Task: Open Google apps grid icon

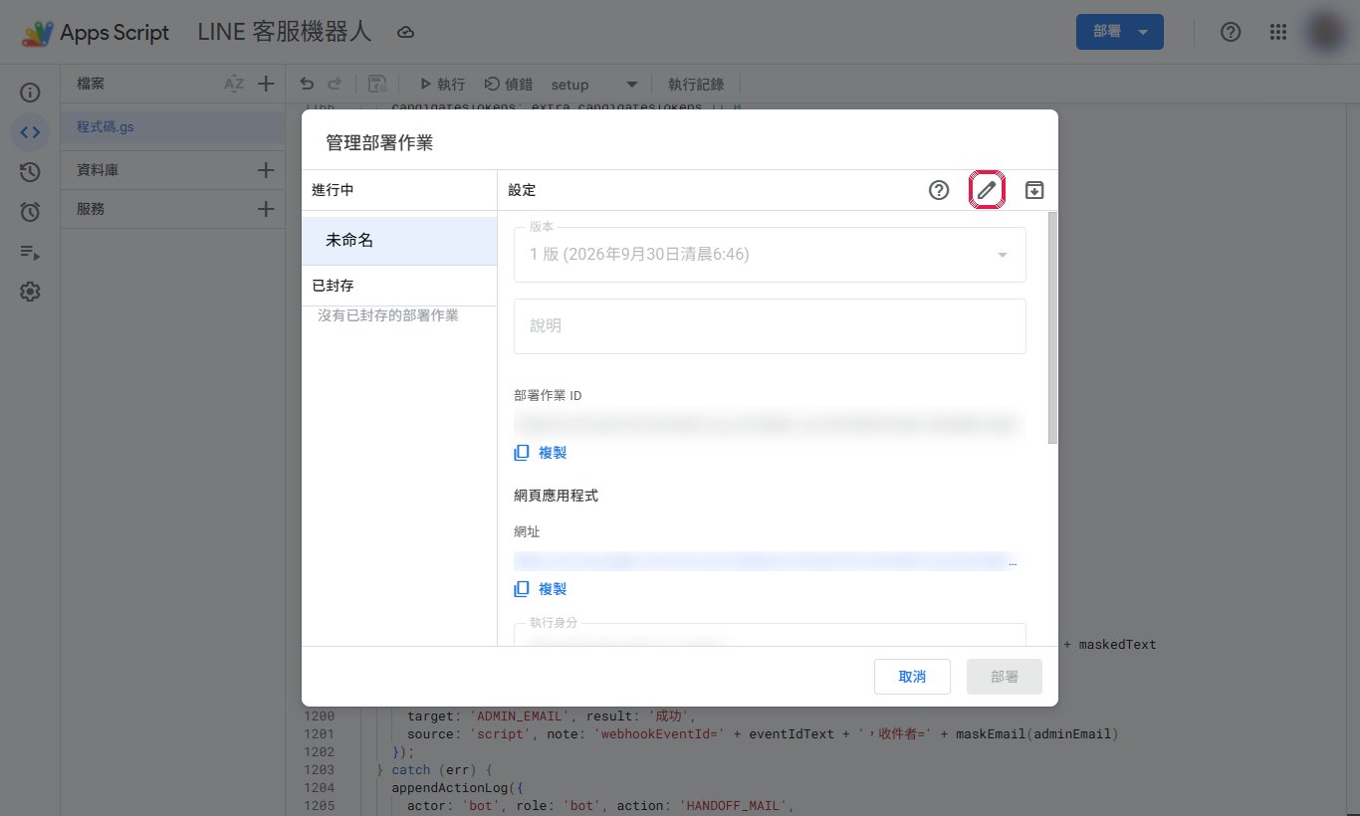Action: pos(1279,32)
